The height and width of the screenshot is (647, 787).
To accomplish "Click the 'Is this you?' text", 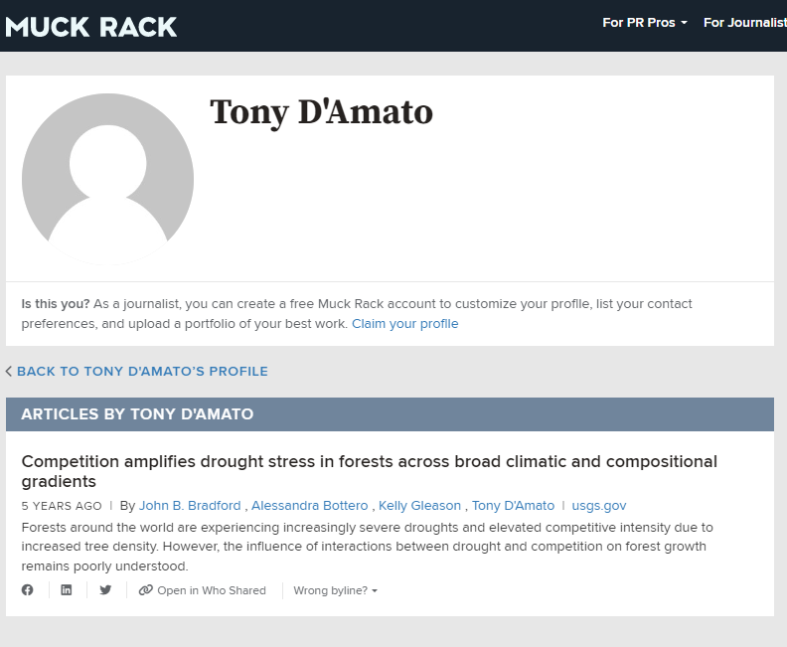I will (x=56, y=304).
